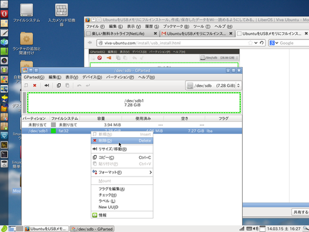Click the terminal icon in the left dock
309x232 pixels.
(x=4, y=154)
